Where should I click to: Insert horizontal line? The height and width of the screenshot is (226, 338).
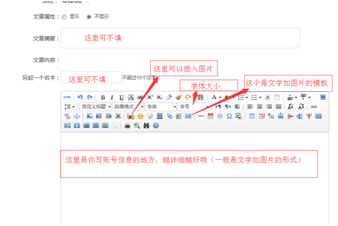pyautogui.click(x=201, y=117)
